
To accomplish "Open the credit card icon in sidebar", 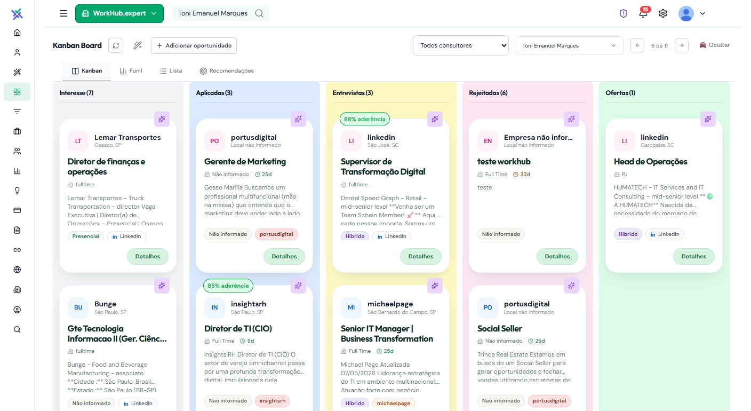I will (17, 210).
